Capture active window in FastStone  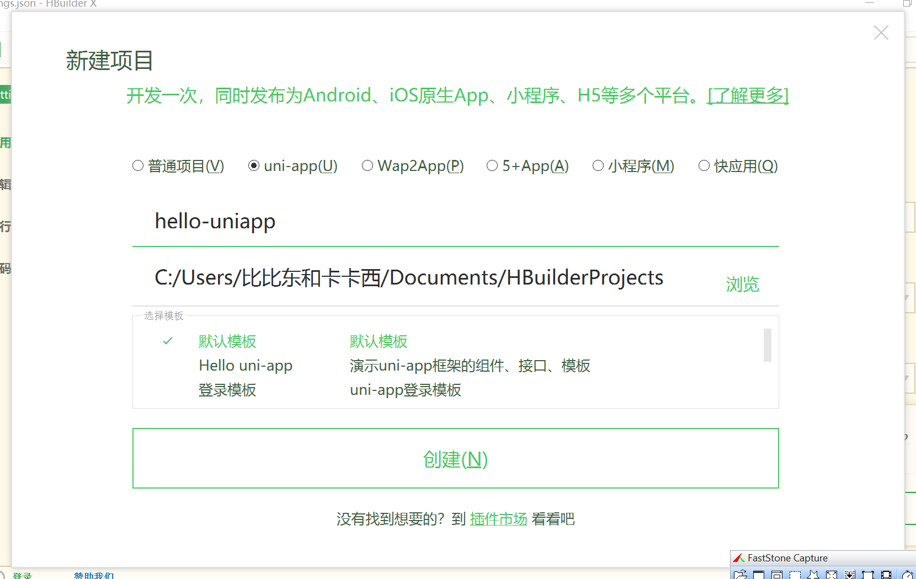pos(759,575)
